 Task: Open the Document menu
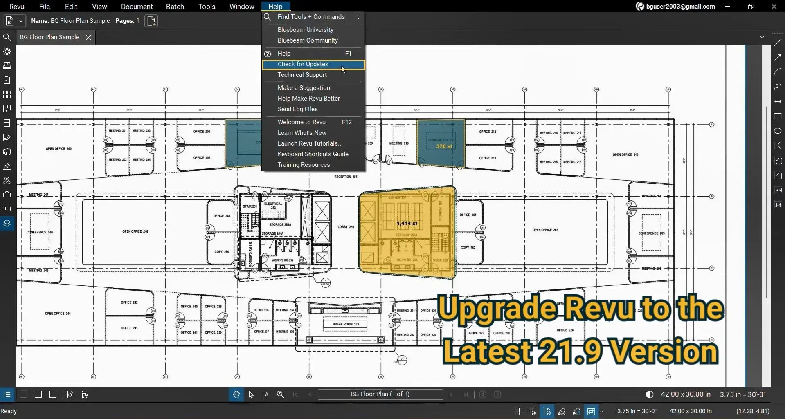[x=137, y=7]
